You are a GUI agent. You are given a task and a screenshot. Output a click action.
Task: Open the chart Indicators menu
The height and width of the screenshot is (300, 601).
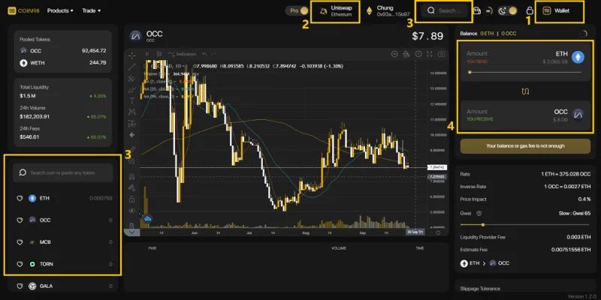click(183, 54)
